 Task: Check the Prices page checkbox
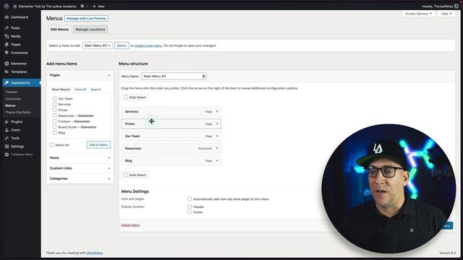point(55,110)
